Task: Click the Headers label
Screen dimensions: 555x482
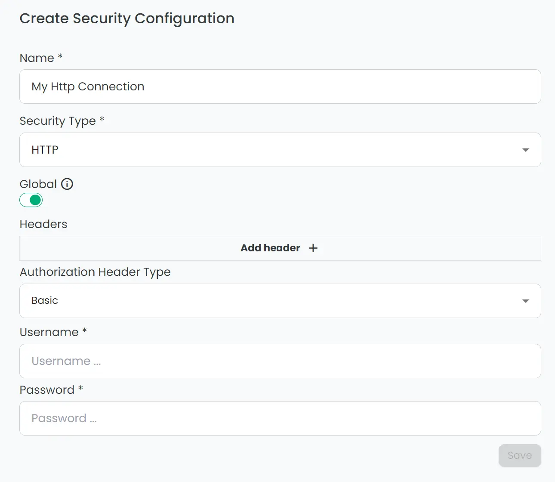Action: pyautogui.click(x=43, y=224)
